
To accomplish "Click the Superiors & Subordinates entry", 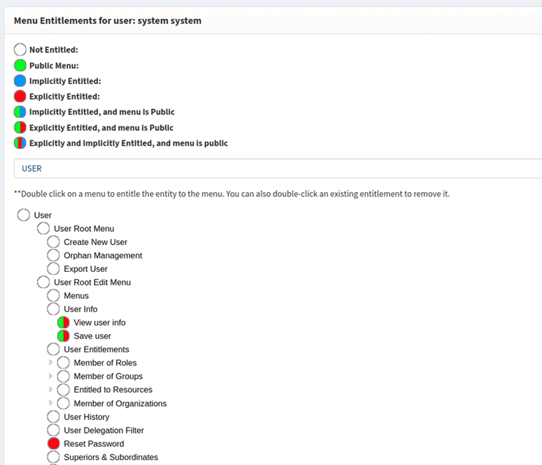I will coord(110,458).
